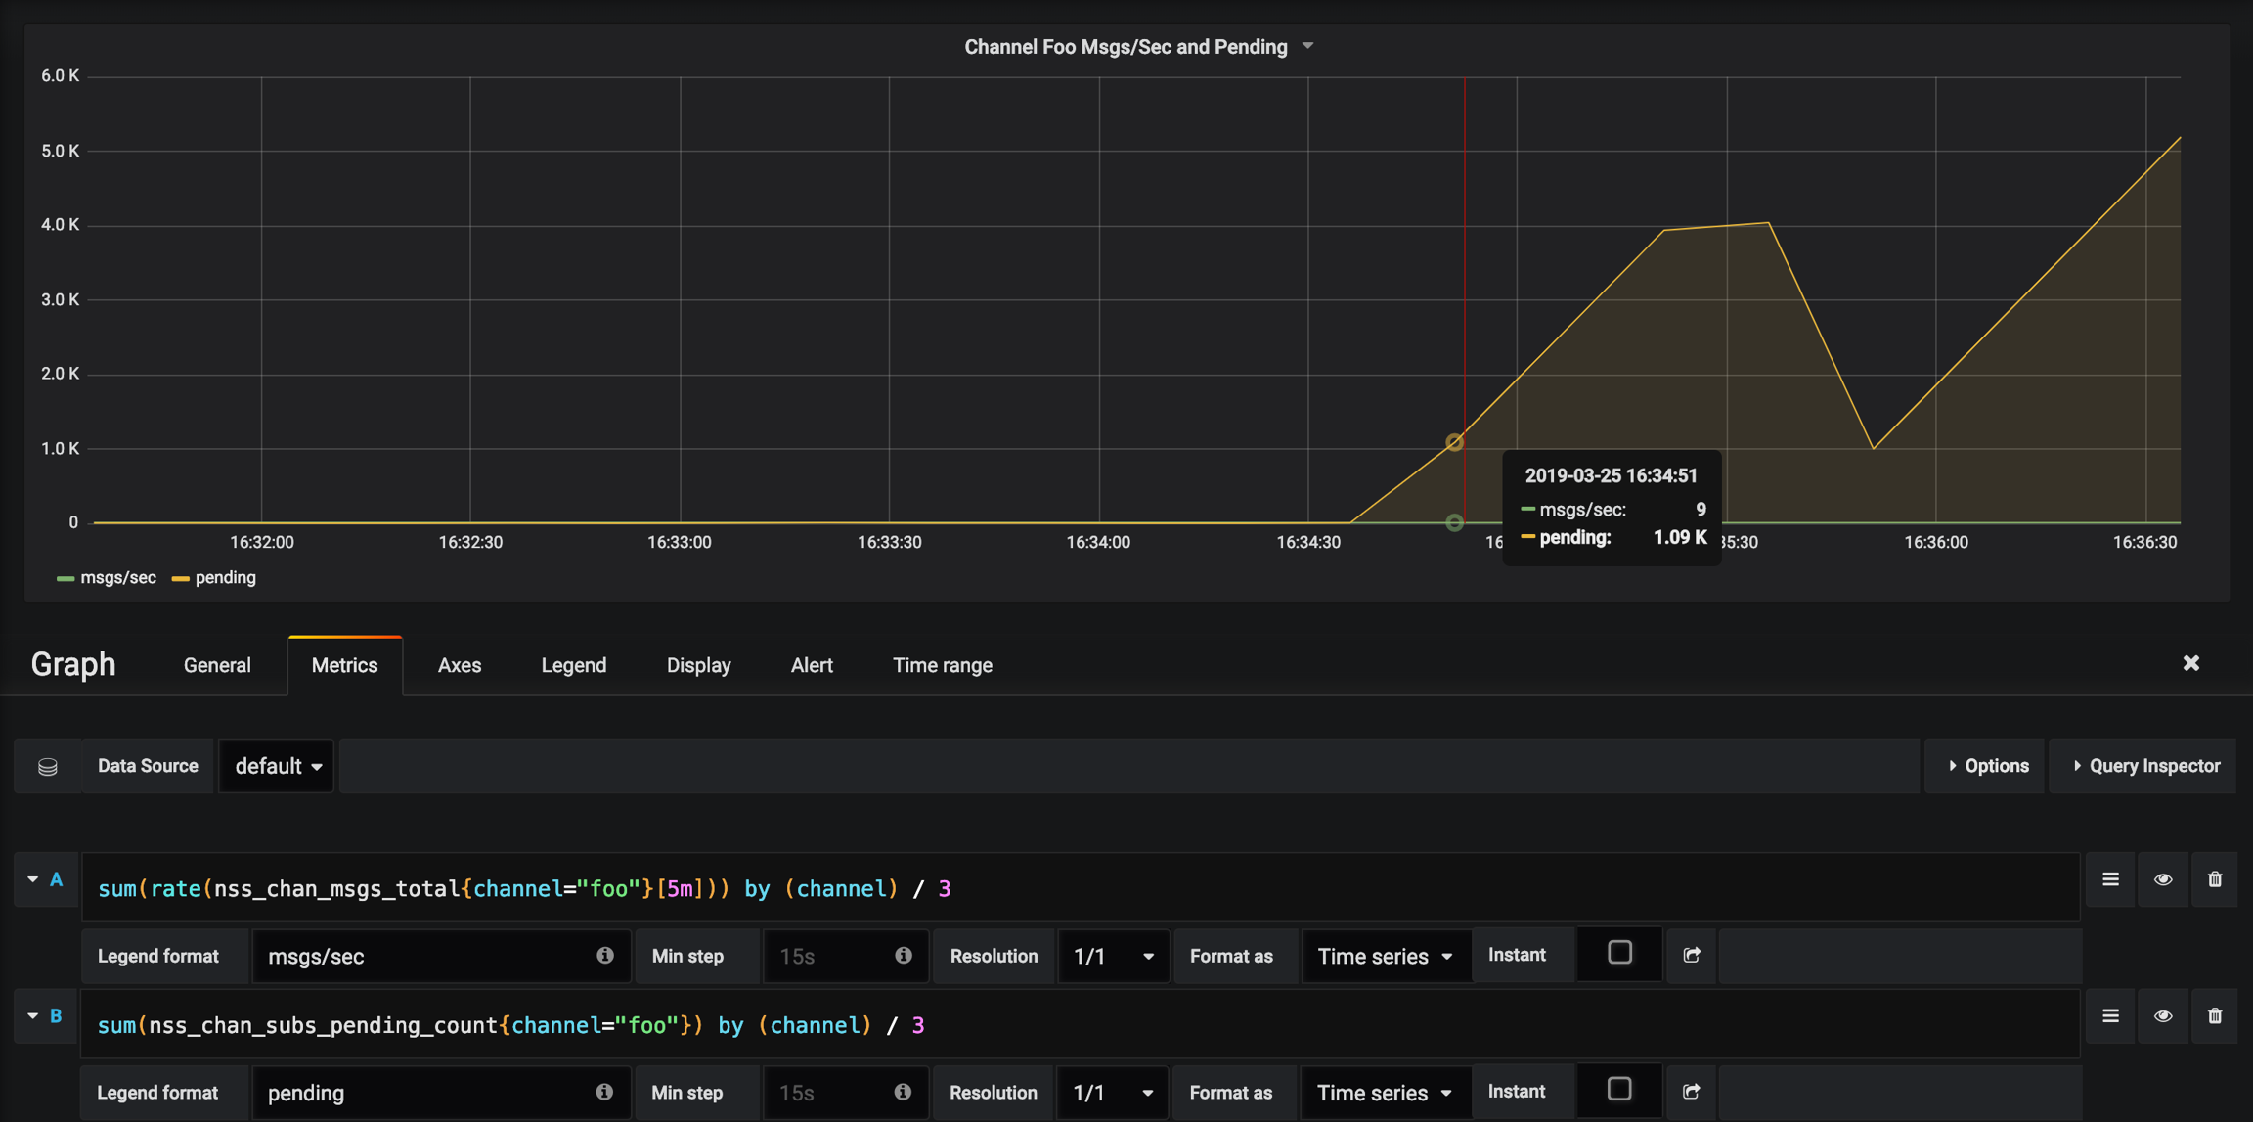Click the share link icon in query A row
The image size is (2253, 1122).
coord(1692,955)
